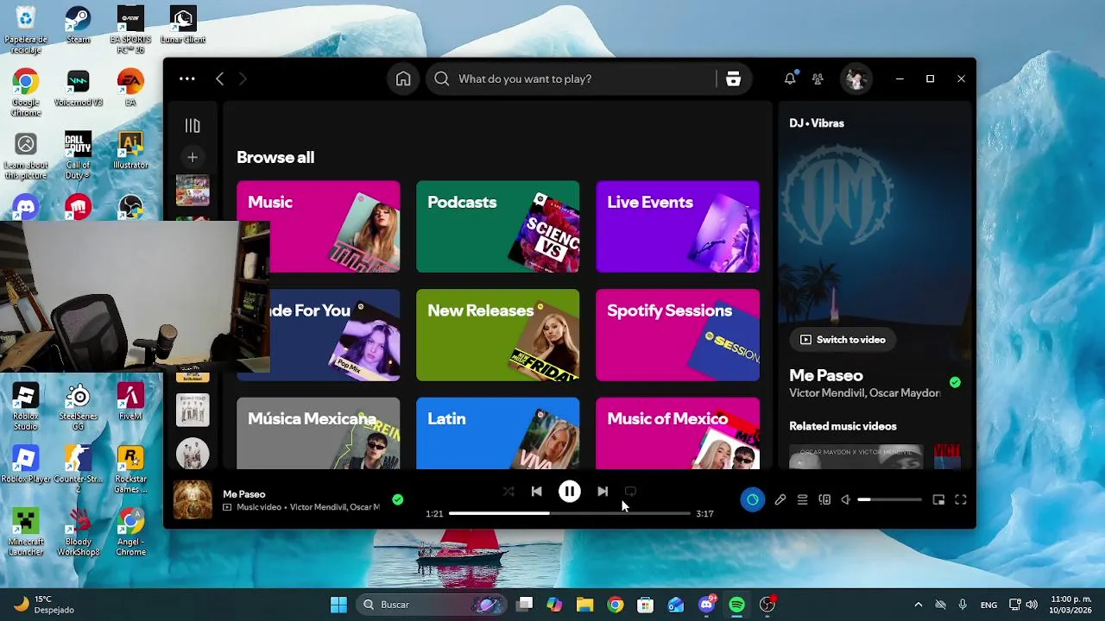Open Connect to a device
1105x621 pixels.
point(824,499)
